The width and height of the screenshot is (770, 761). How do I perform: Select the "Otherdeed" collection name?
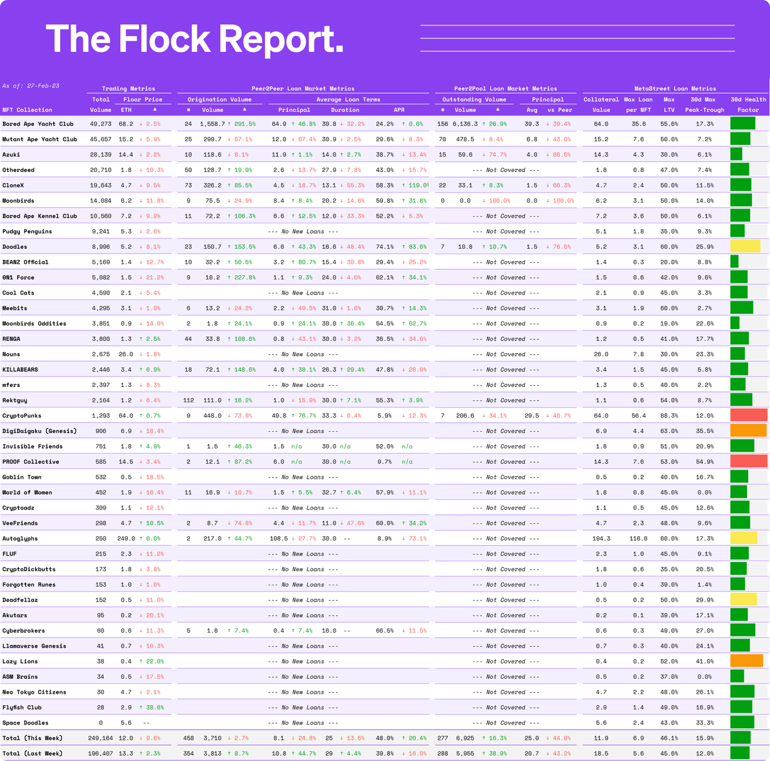tap(19, 170)
